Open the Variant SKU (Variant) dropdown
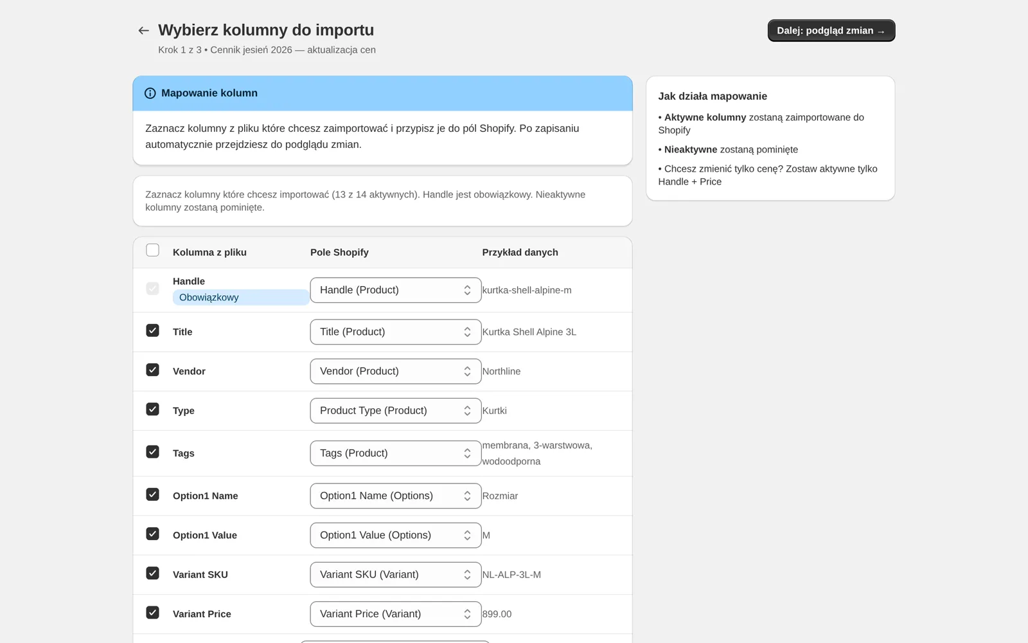 tap(396, 575)
